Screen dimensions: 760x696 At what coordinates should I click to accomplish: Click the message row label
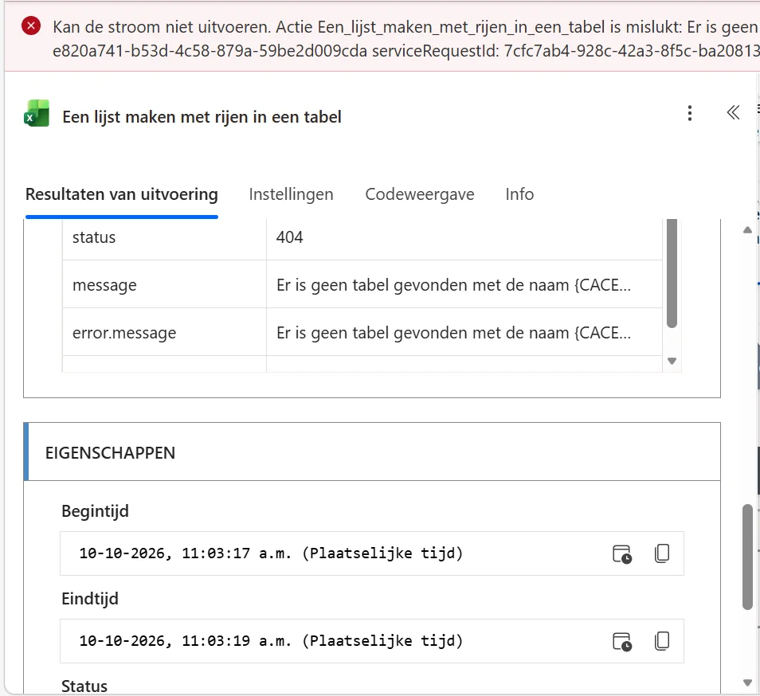[x=104, y=285]
